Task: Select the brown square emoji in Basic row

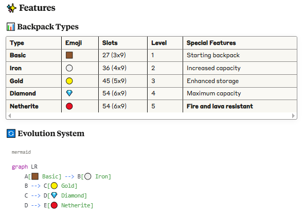Action: (x=69, y=55)
